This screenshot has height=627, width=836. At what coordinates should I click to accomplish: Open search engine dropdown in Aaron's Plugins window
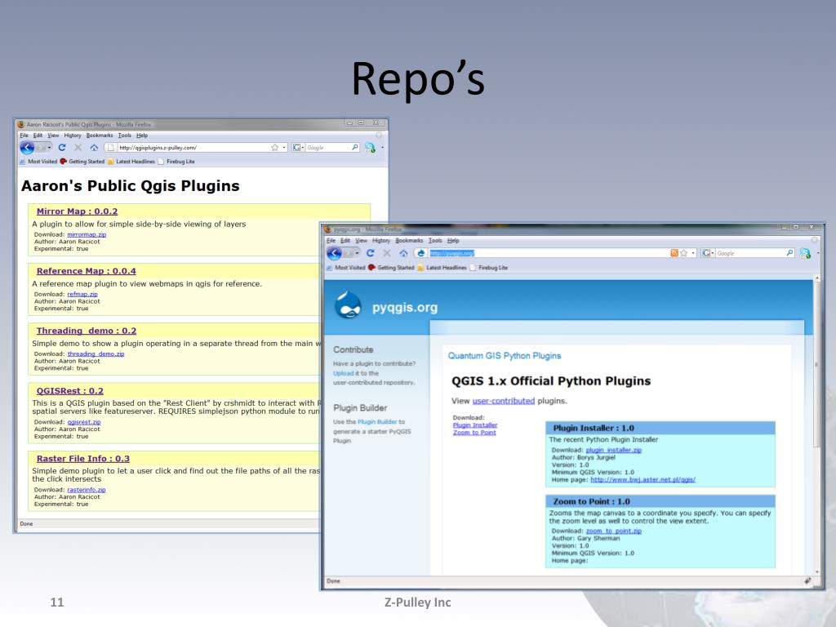302,147
